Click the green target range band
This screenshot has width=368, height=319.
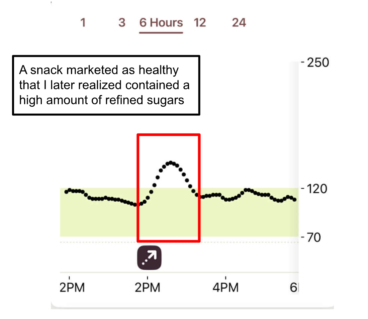[x=97, y=221]
